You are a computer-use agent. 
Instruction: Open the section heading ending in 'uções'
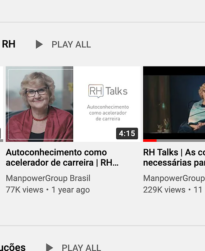[x=13, y=248]
